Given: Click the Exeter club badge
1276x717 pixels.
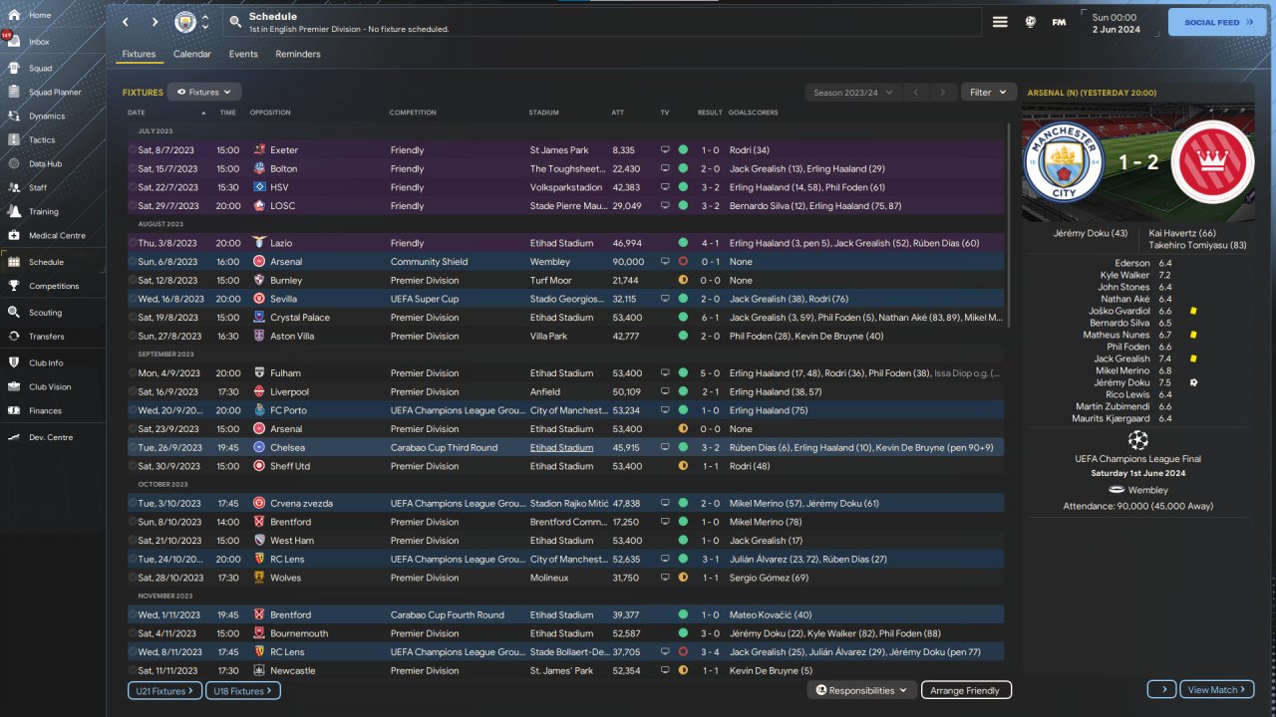Looking at the screenshot, I should tap(260, 150).
